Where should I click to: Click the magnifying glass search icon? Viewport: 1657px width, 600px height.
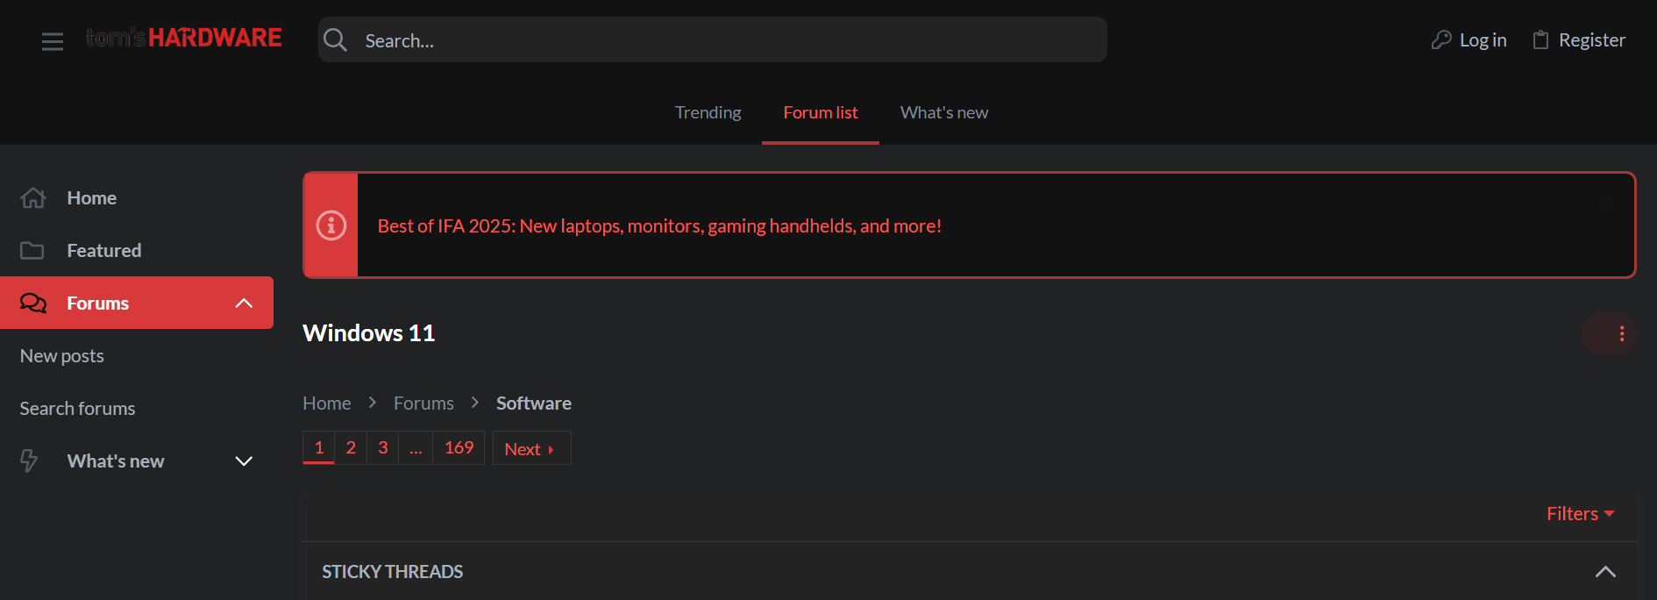(335, 39)
